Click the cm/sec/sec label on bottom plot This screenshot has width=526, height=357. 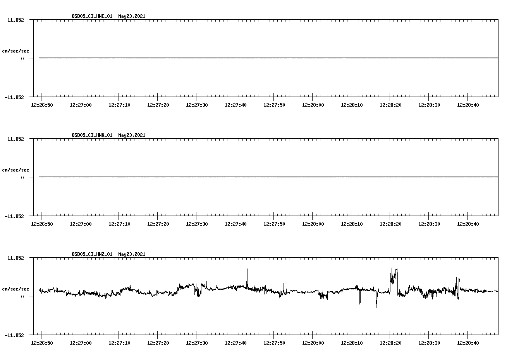(15, 288)
